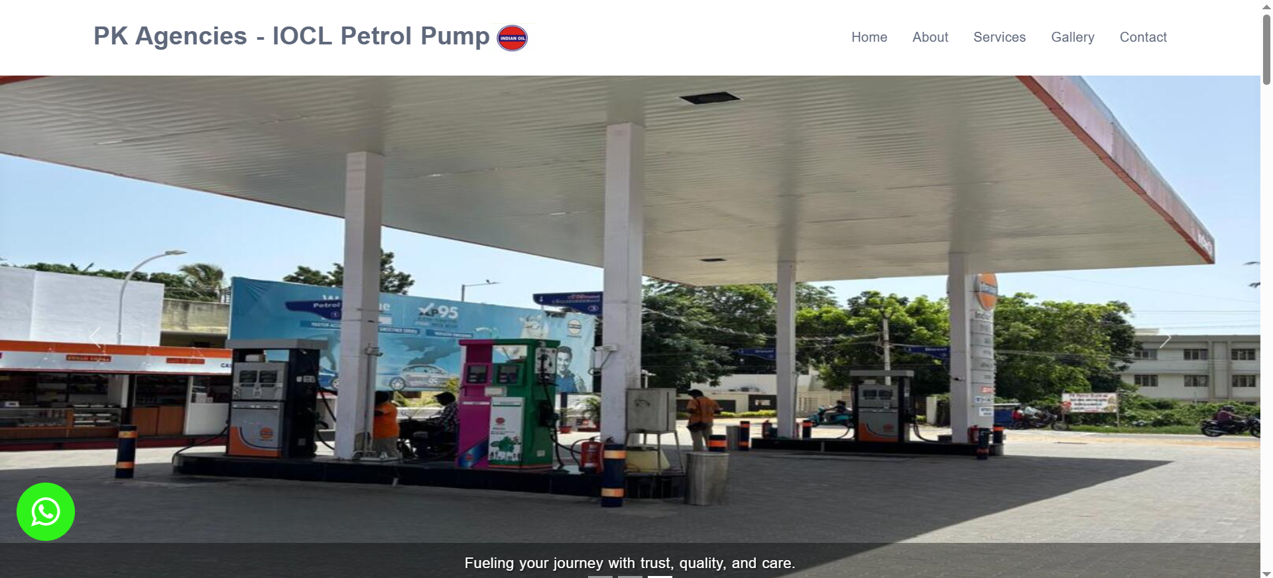1273x578 pixels.
Task: Click the scrollbar down arrow
Action: pos(1266,573)
